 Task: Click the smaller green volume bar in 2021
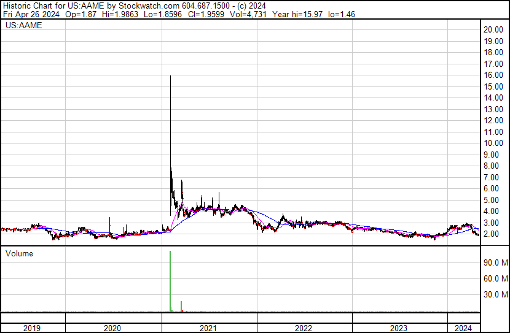pyautogui.click(x=181, y=306)
